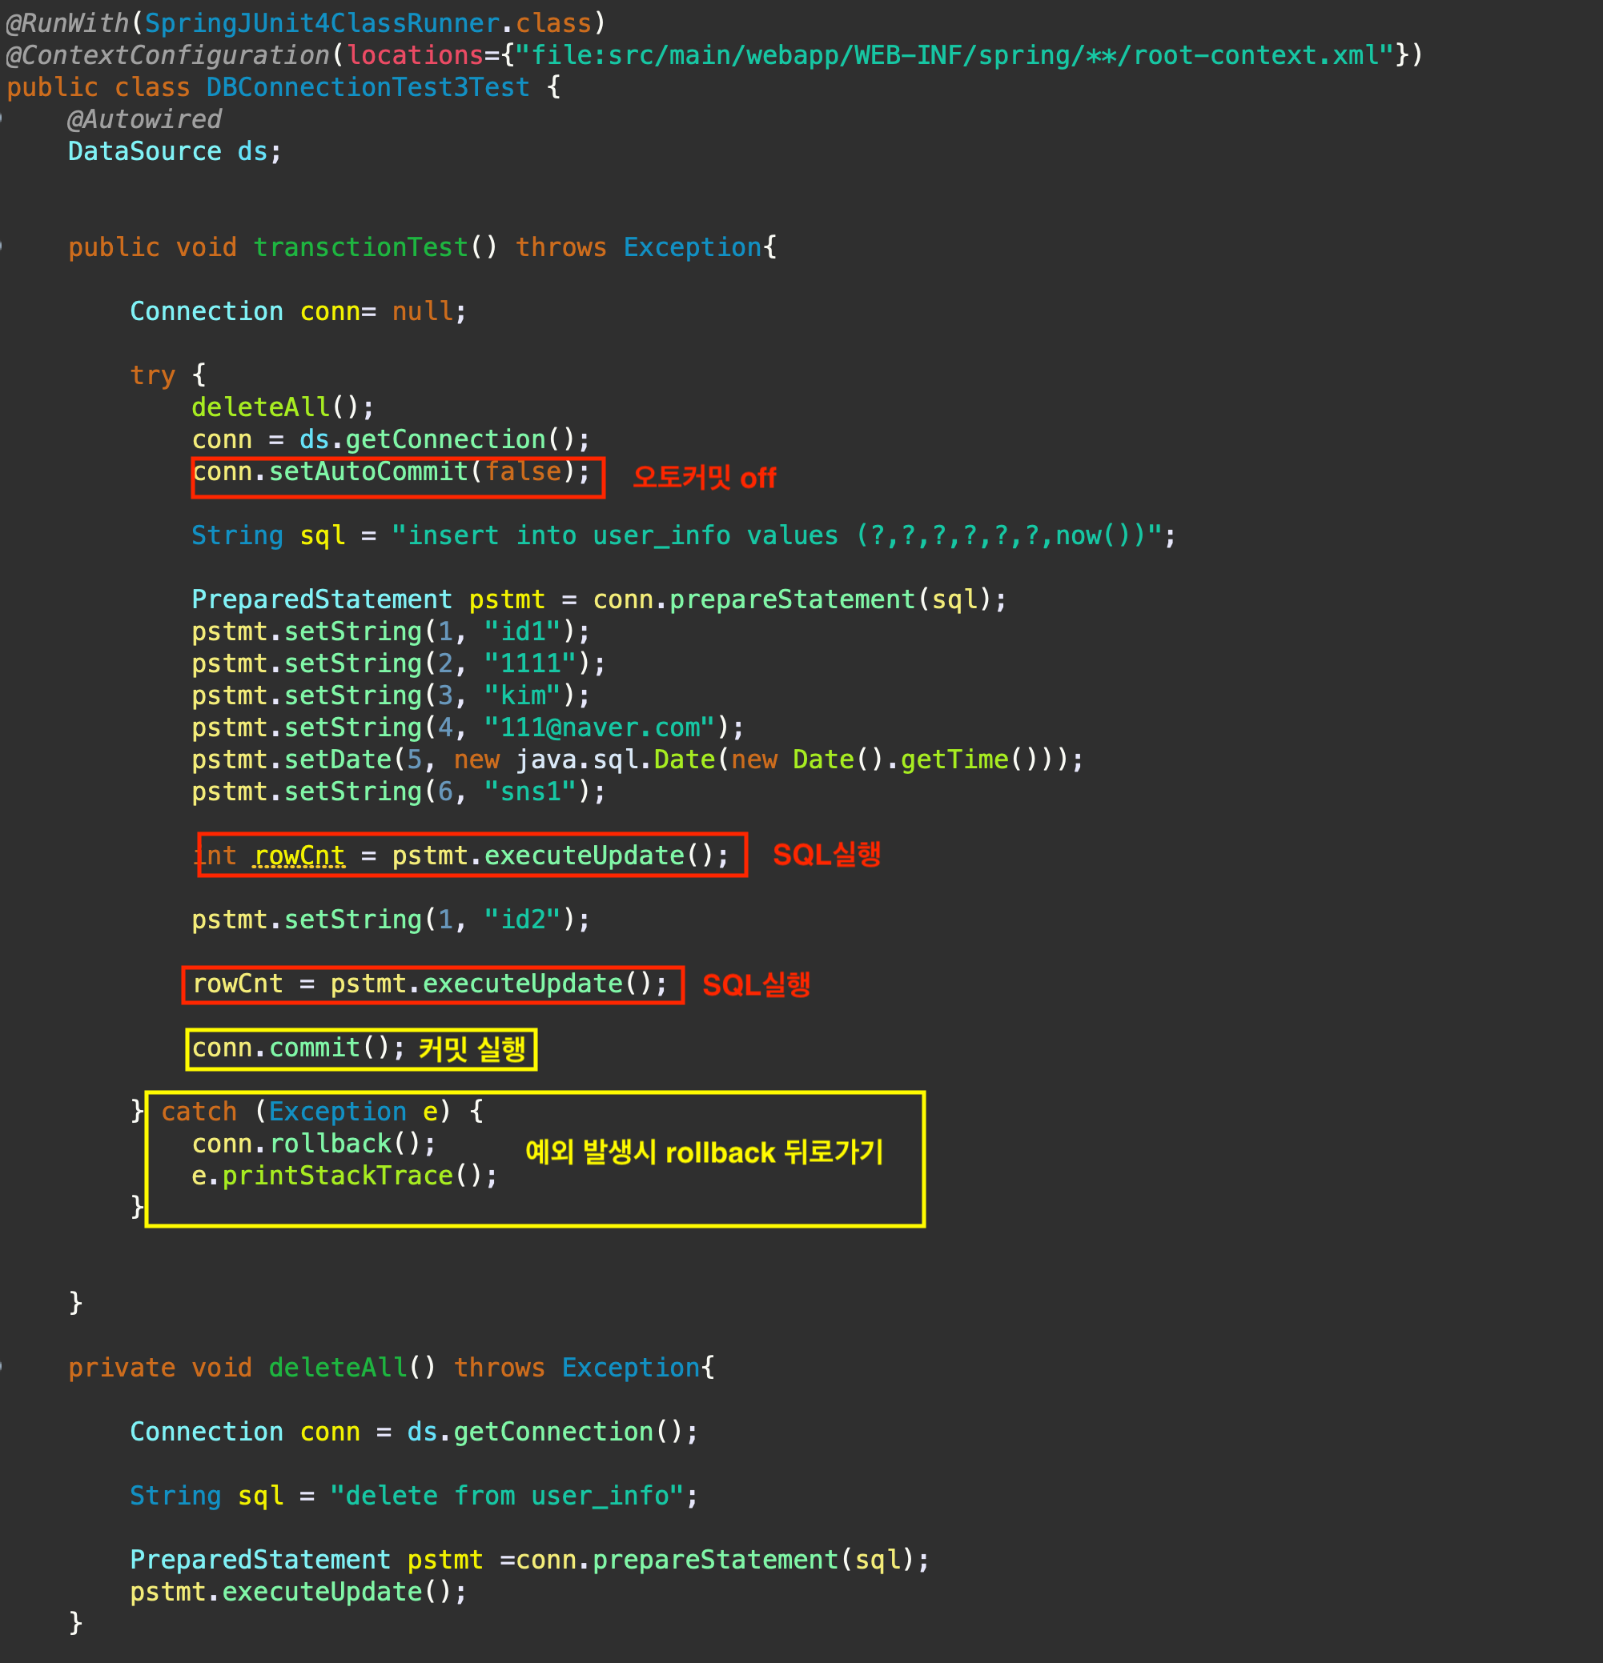Click the second rowCnt = pstmt.executeUpdate() line
The image size is (1603, 1663).
pyautogui.click(x=430, y=984)
